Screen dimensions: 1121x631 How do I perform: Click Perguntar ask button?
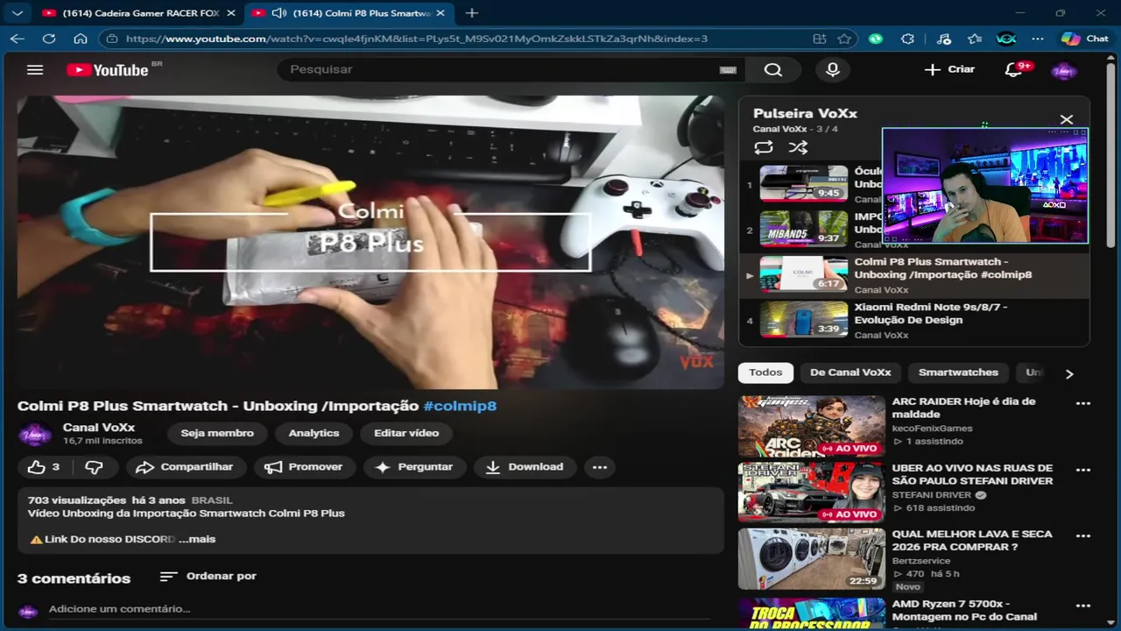(414, 467)
